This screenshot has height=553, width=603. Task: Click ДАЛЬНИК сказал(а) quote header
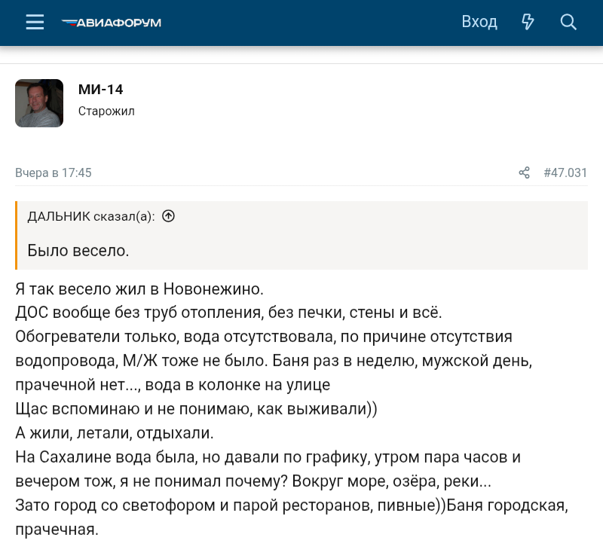(x=91, y=216)
